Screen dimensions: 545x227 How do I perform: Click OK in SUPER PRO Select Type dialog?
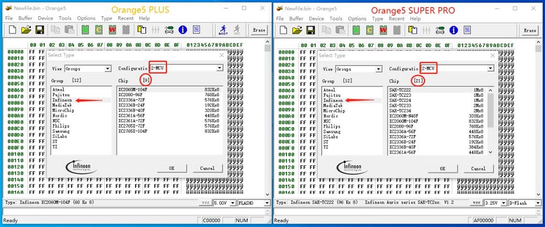point(443,169)
